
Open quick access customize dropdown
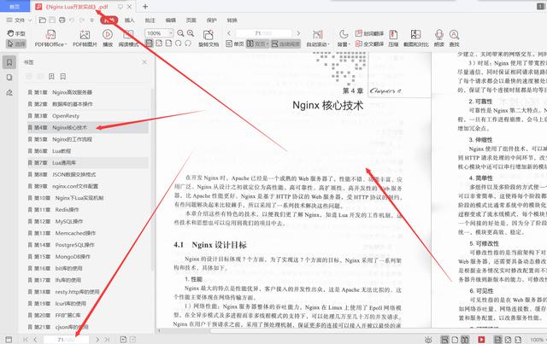pos(91,20)
